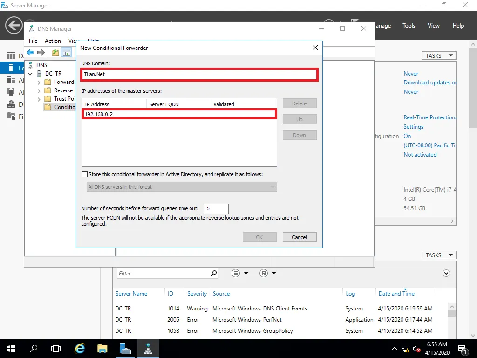The image size is (477, 358).
Task: Check Store this conditional forwarder in Active Directory
Action: click(x=85, y=174)
